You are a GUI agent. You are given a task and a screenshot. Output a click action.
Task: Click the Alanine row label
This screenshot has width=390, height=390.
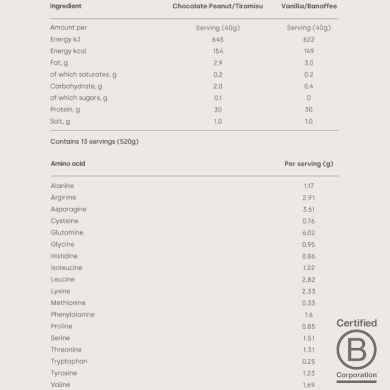point(62,186)
